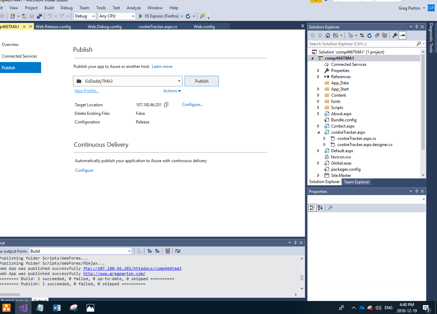
Task: Click the volume icon in system tray
Action: [x=378, y=308]
